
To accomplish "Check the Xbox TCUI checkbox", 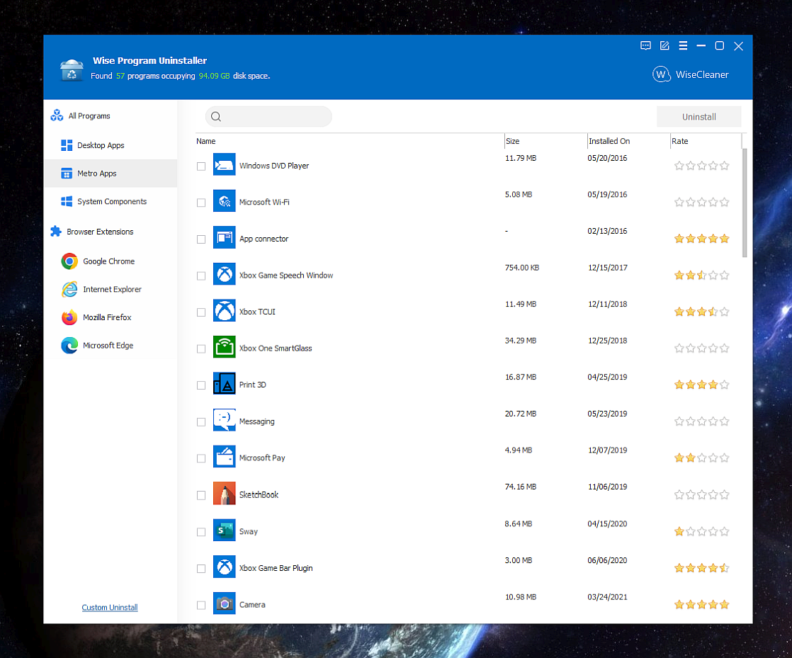I will [201, 312].
